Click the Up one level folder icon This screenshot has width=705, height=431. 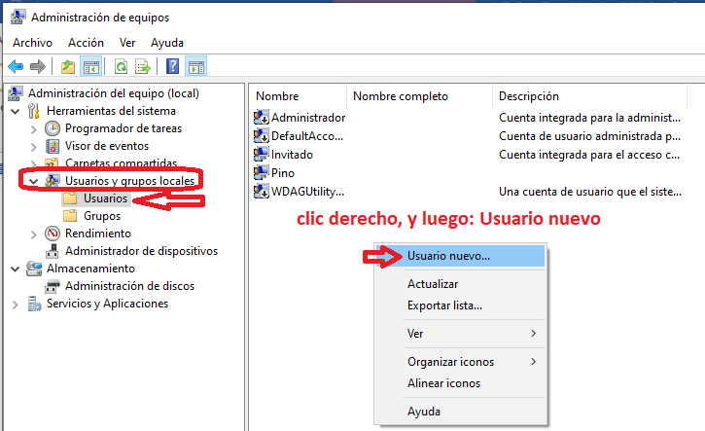click(x=68, y=67)
